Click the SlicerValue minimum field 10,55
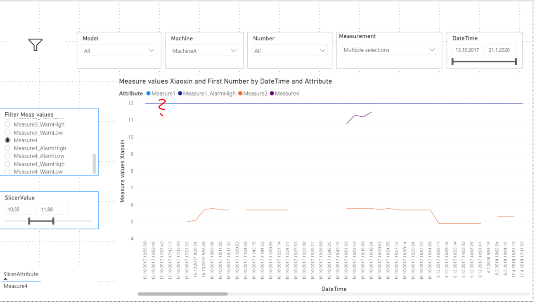 [x=20, y=209]
